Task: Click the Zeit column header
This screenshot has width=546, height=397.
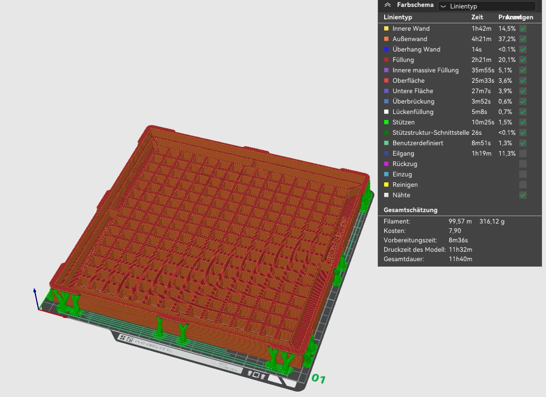Action: pos(477,17)
